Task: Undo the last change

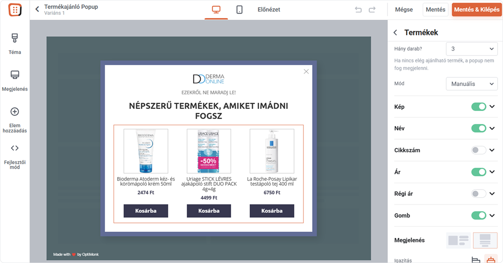Action: [x=358, y=10]
